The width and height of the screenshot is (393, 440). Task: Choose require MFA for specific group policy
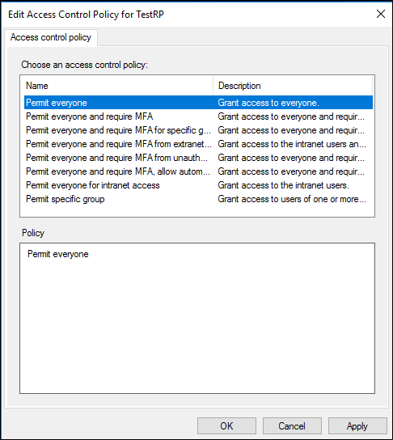(x=198, y=130)
